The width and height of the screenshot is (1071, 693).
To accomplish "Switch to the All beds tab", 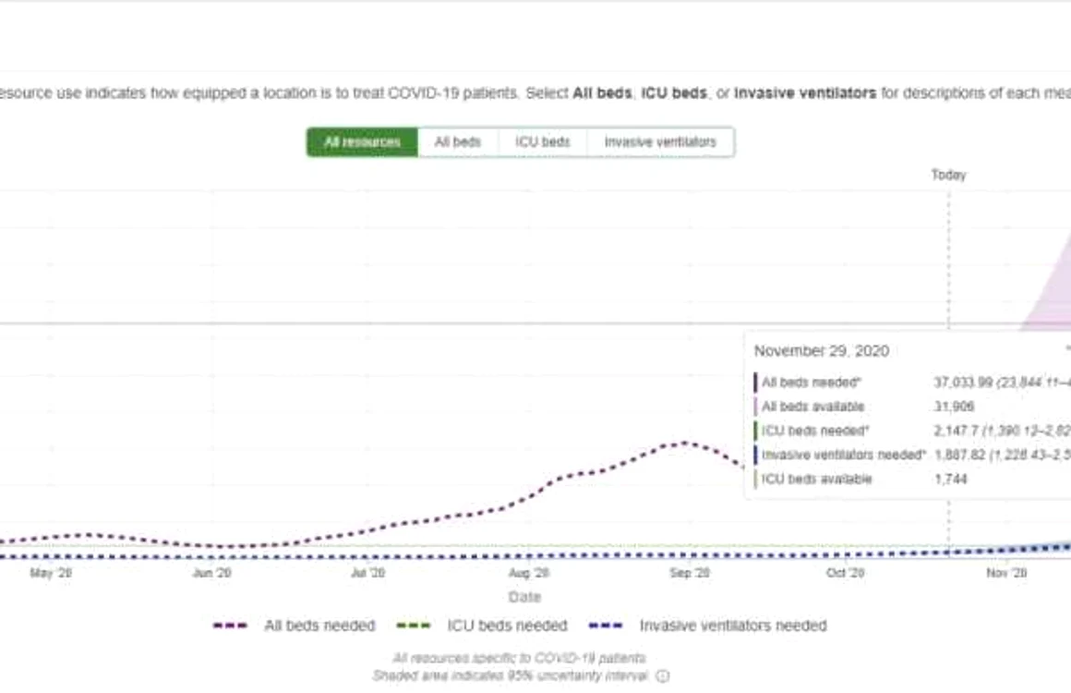I will click(x=458, y=142).
